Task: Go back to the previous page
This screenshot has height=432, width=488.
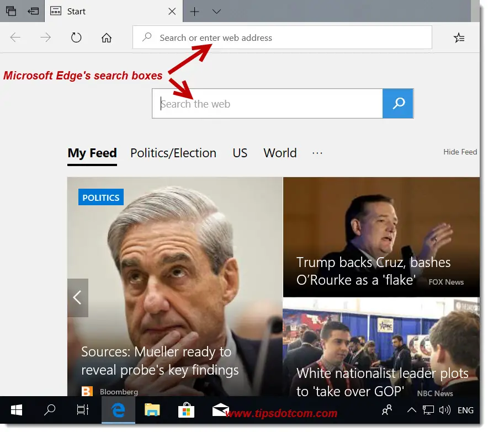Action: [x=15, y=38]
